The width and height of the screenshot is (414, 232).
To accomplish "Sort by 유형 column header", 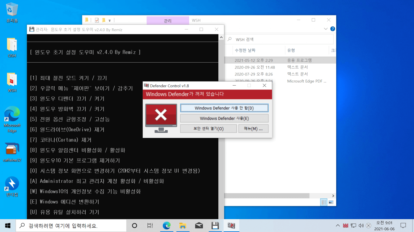I will (x=307, y=50).
